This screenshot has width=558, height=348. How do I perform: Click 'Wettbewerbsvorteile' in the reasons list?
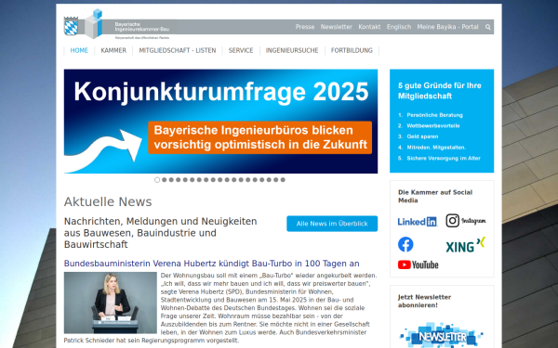tap(433, 125)
